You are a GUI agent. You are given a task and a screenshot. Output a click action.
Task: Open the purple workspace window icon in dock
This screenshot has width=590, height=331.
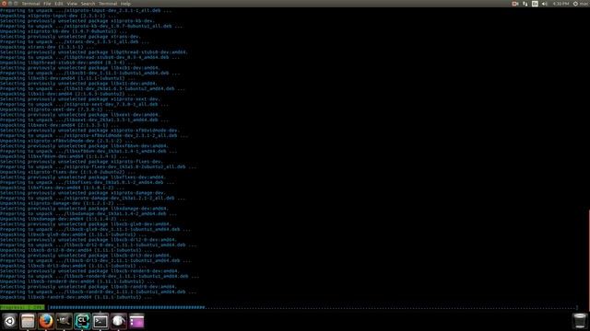point(136,321)
